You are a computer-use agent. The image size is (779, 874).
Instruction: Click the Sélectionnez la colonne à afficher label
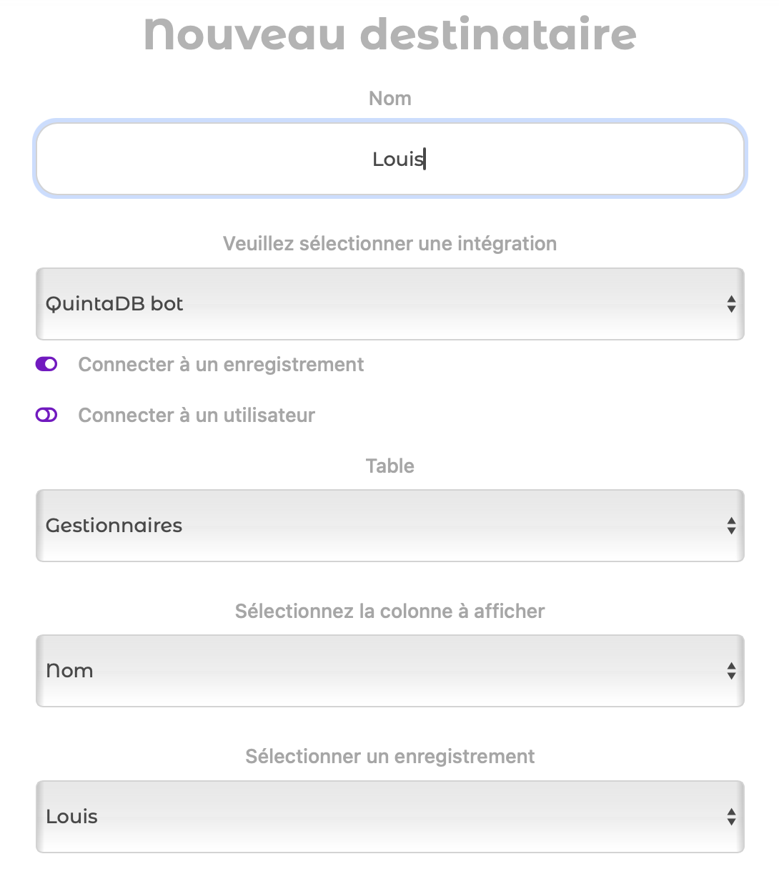coord(390,612)
